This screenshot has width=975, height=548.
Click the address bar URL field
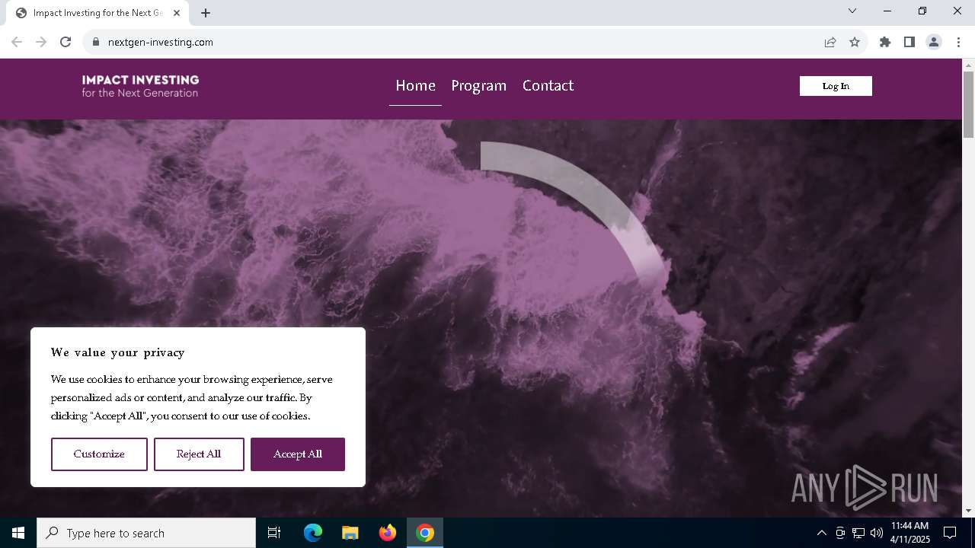pos(457,42)
